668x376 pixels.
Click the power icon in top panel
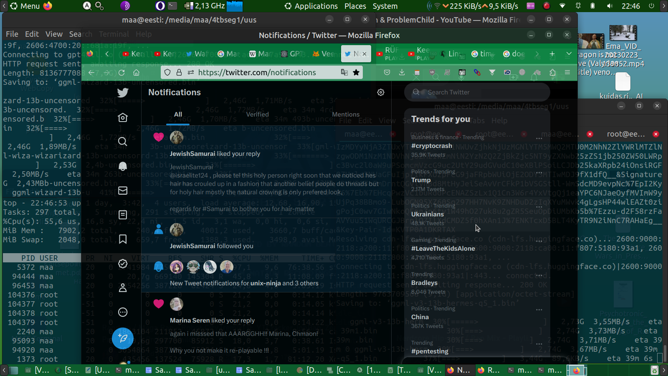(651, 6)
